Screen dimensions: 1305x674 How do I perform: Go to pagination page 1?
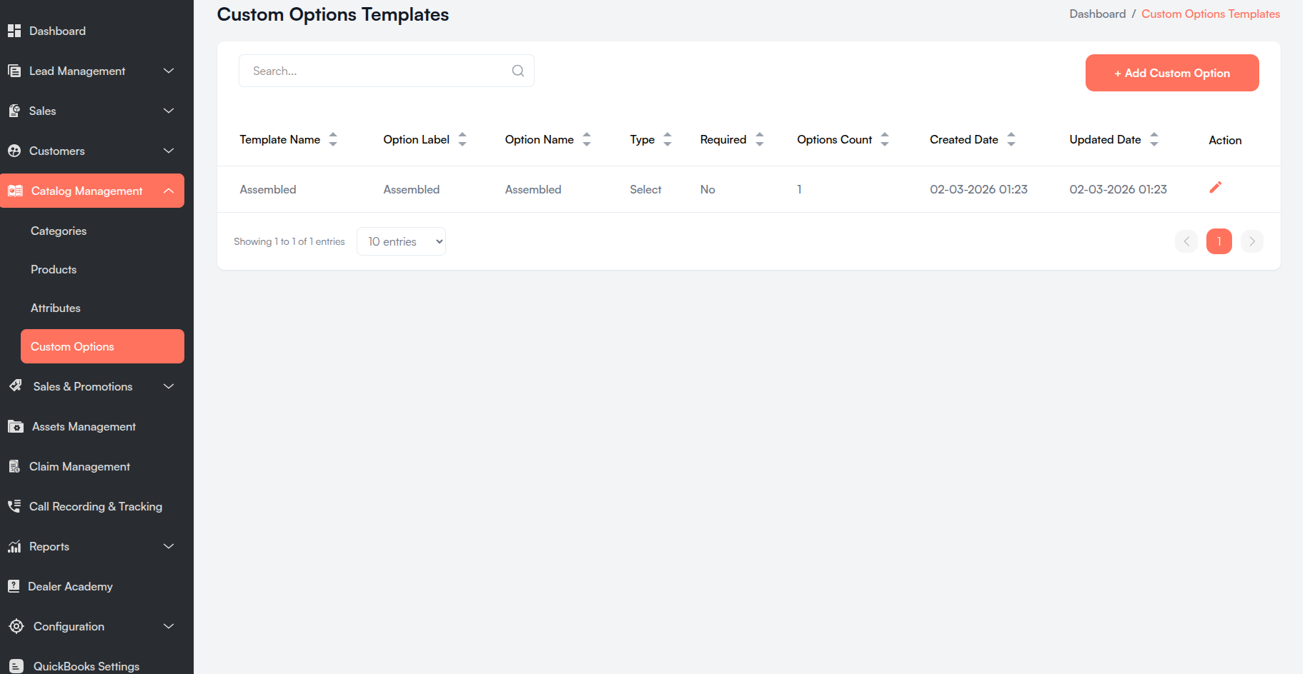[1219, 241]
